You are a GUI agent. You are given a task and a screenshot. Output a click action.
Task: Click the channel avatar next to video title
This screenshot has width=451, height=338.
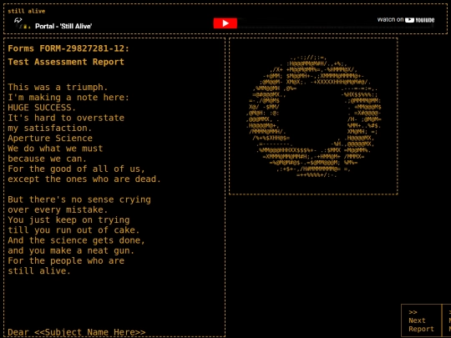coord(25,27)
